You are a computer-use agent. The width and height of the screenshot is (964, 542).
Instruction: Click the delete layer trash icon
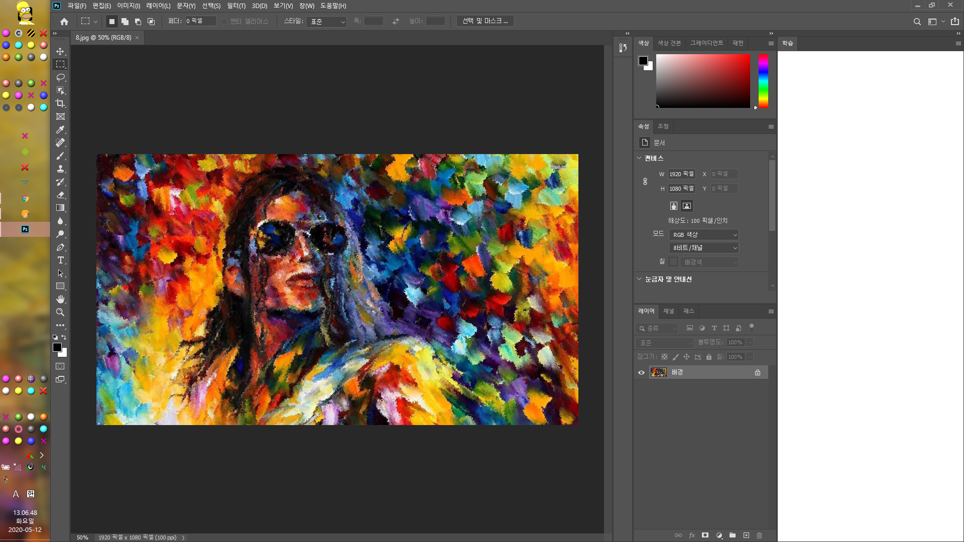pos(759,535)
